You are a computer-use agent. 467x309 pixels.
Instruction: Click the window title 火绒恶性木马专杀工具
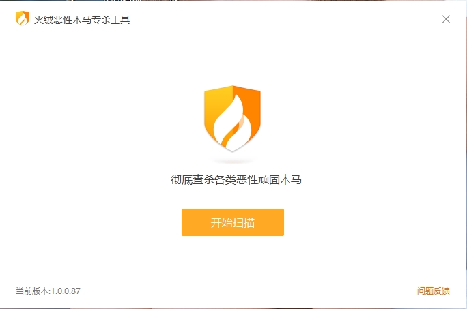coord(82,20)
